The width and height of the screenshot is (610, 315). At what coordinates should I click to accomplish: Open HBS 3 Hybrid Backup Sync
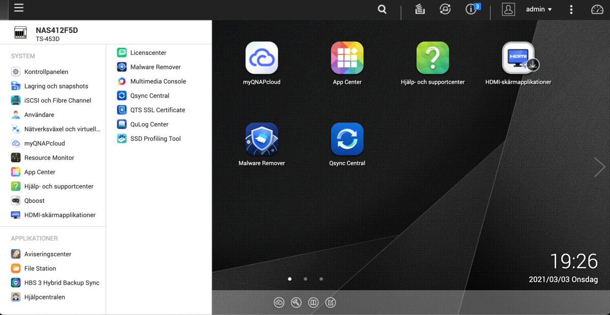coord(55,282)
